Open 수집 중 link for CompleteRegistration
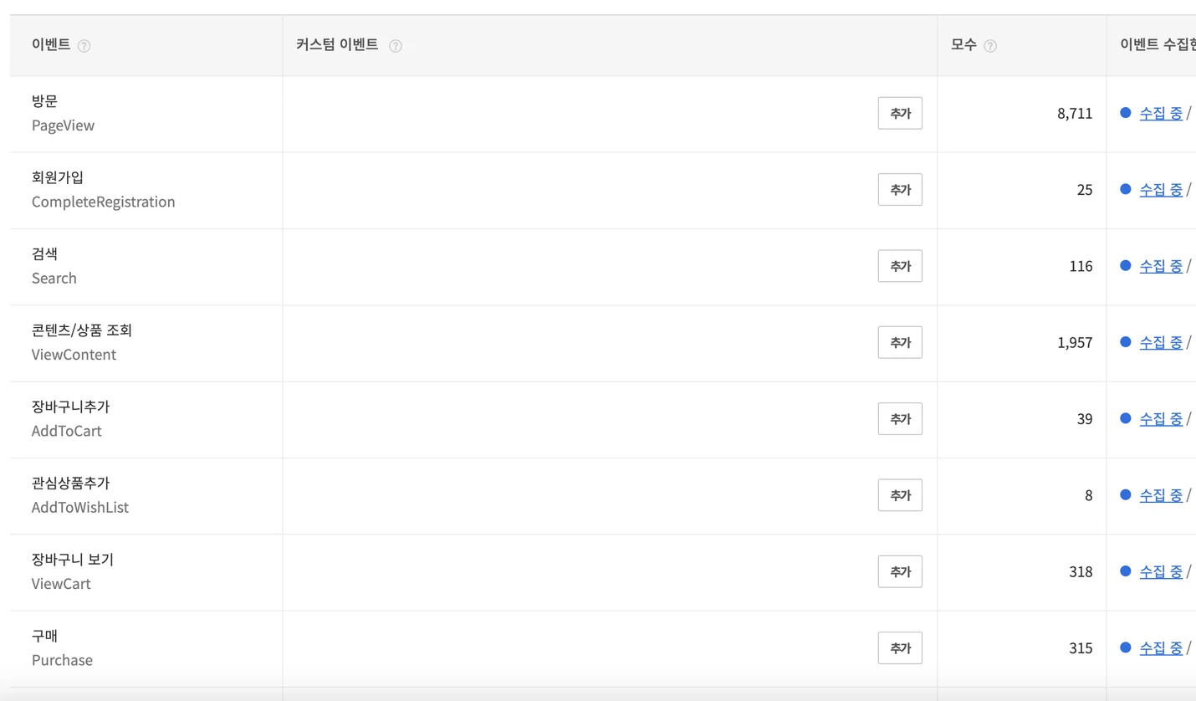 1161,190
